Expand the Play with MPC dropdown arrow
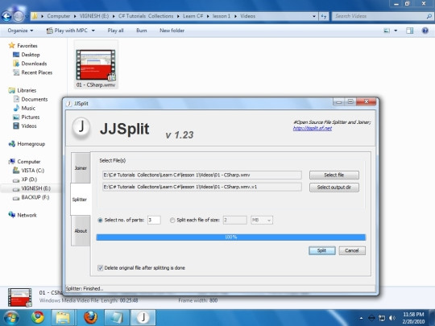The width and height of the screenshot is (435, 326). point(93,31)
